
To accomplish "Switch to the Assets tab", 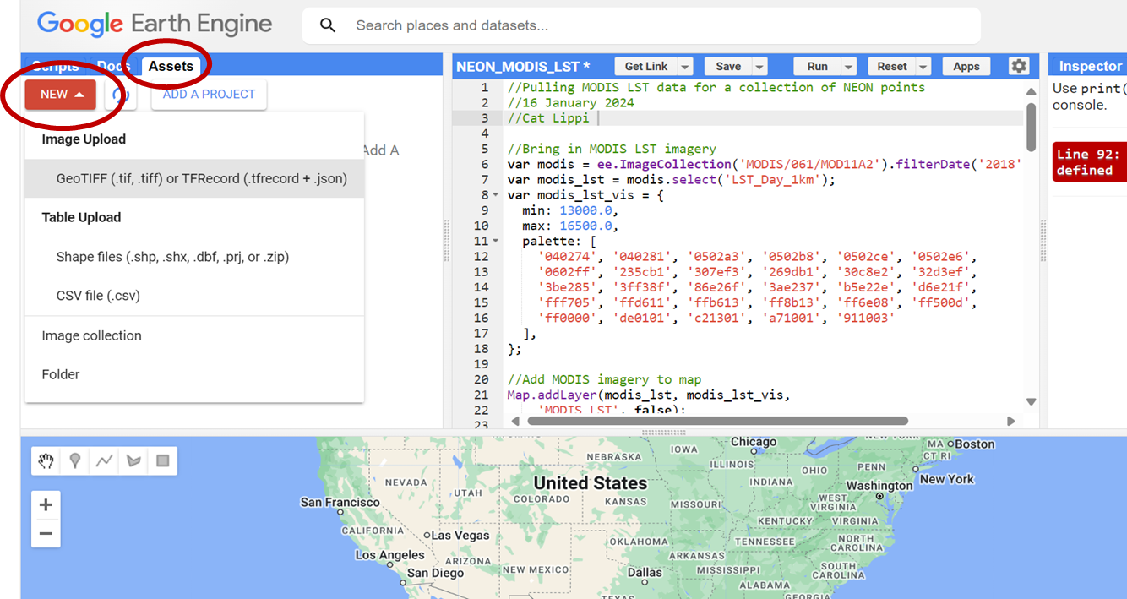I will pyautogui.click(x=171, y=66).
